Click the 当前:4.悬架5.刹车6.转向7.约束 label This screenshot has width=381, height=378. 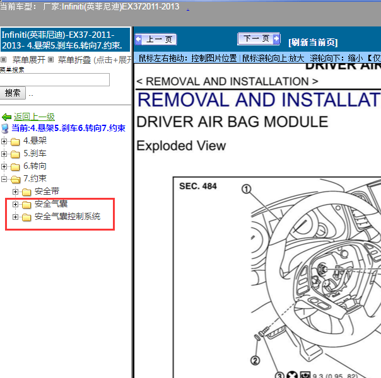pos(68,128)
